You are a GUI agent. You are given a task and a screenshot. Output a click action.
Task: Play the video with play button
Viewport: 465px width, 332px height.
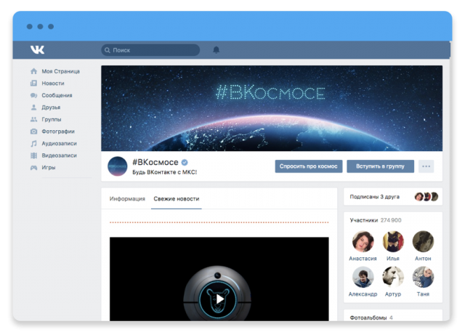219,299
